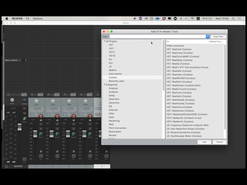Open record mode 'in' selector on track 1

34,114
